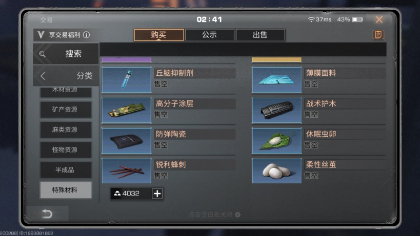Switch to the 公示 tab
Screen dimensions: 420x236
pos(209,35)
